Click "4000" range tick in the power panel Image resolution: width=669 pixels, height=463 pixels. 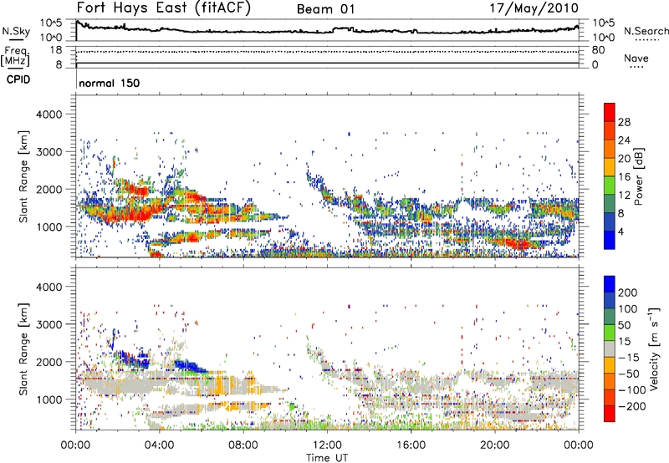[49, 114]
